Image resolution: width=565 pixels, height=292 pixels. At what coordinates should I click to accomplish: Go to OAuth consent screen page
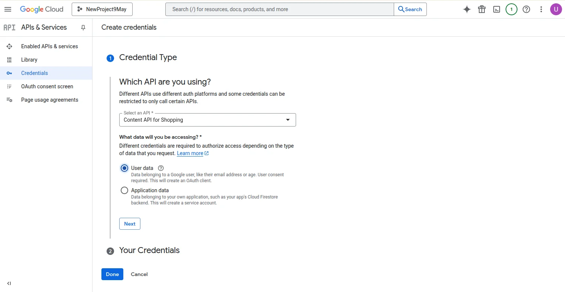47,86
